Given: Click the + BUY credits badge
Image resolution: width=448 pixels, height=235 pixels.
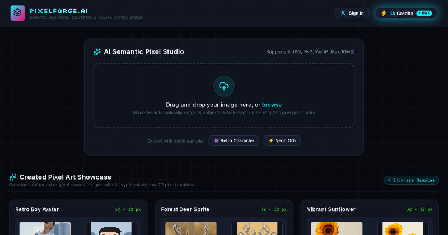Looking at the screenshot, I should (x=424, y=13).
